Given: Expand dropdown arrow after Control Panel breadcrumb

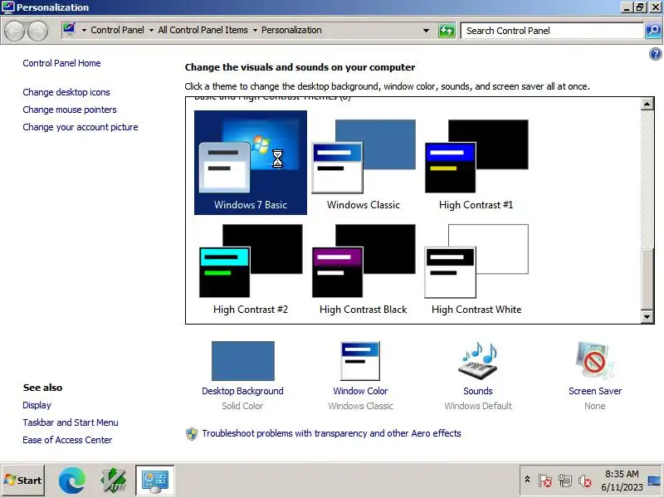Looking at the screenshot, I should (x=151, y=31).
